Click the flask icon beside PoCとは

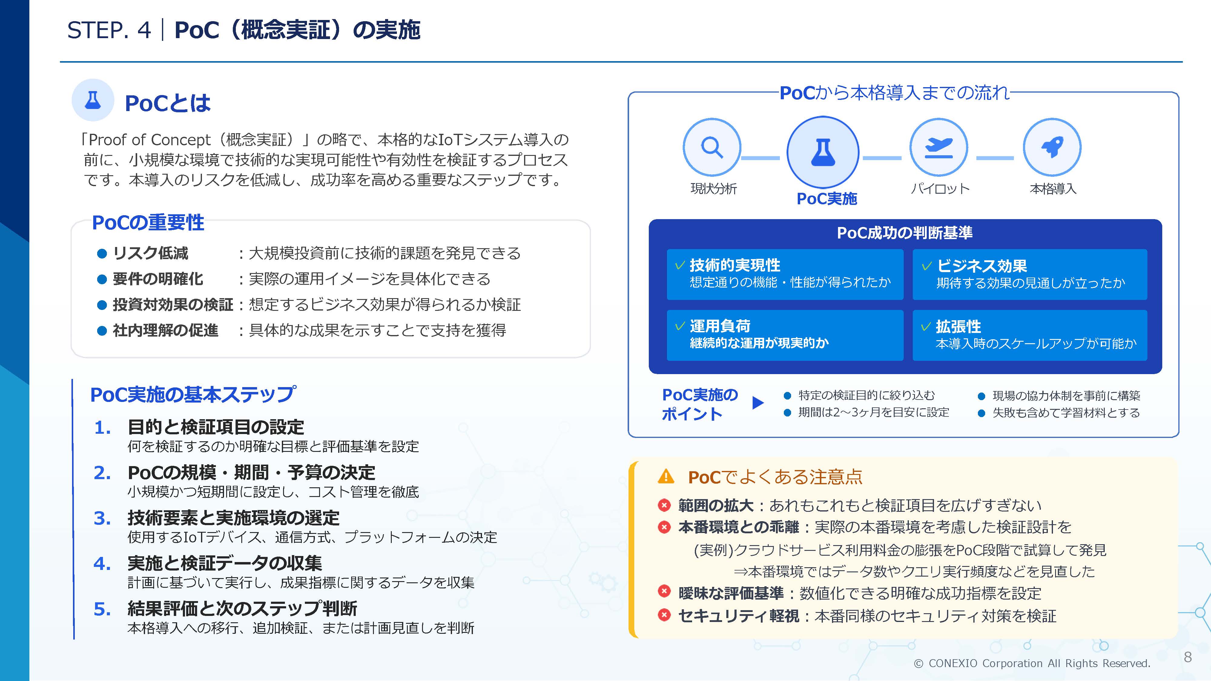point(93,100)
